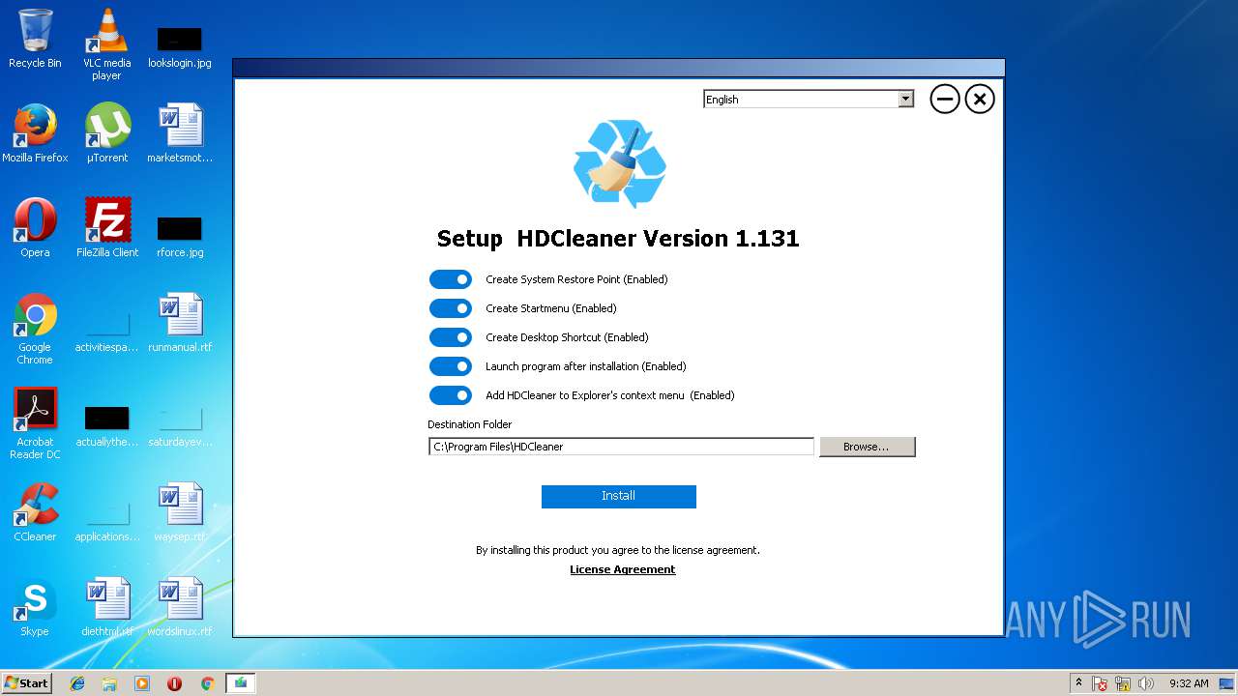Click HDCleaner setup taskbar button
The image size is (1238, 696).
coord(240,683)
